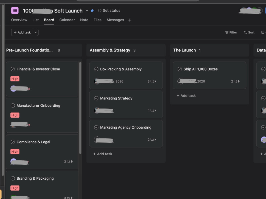
Task: Mark Box Packing & Assembly complete
Action: tap(96, 69)
